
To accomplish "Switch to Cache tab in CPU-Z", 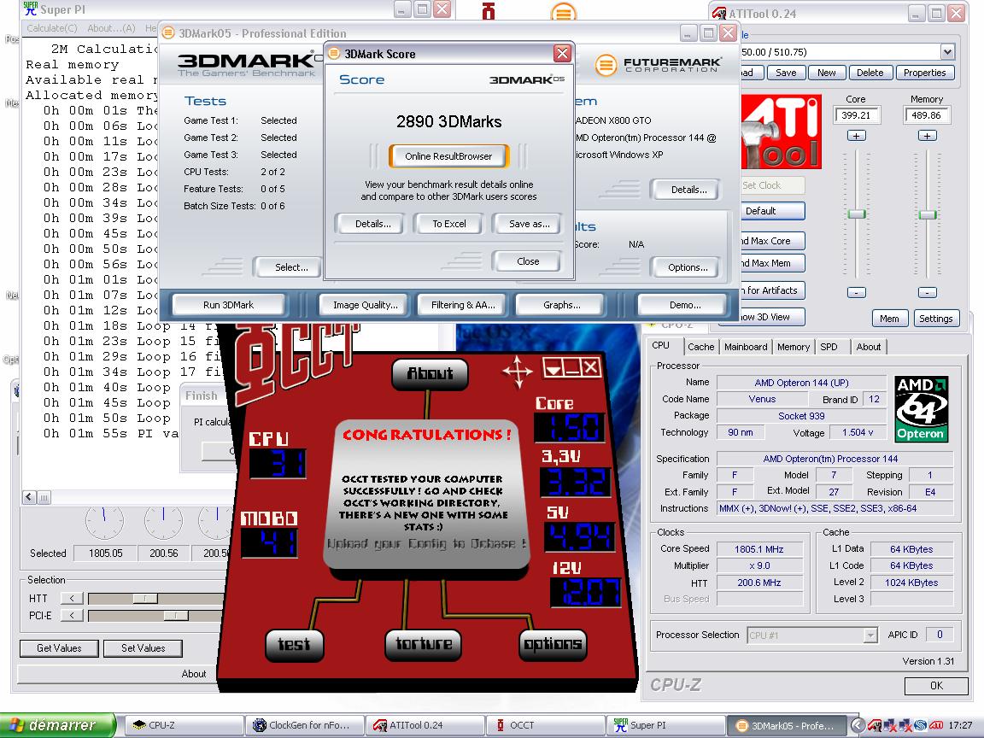I will pos(700,347).
